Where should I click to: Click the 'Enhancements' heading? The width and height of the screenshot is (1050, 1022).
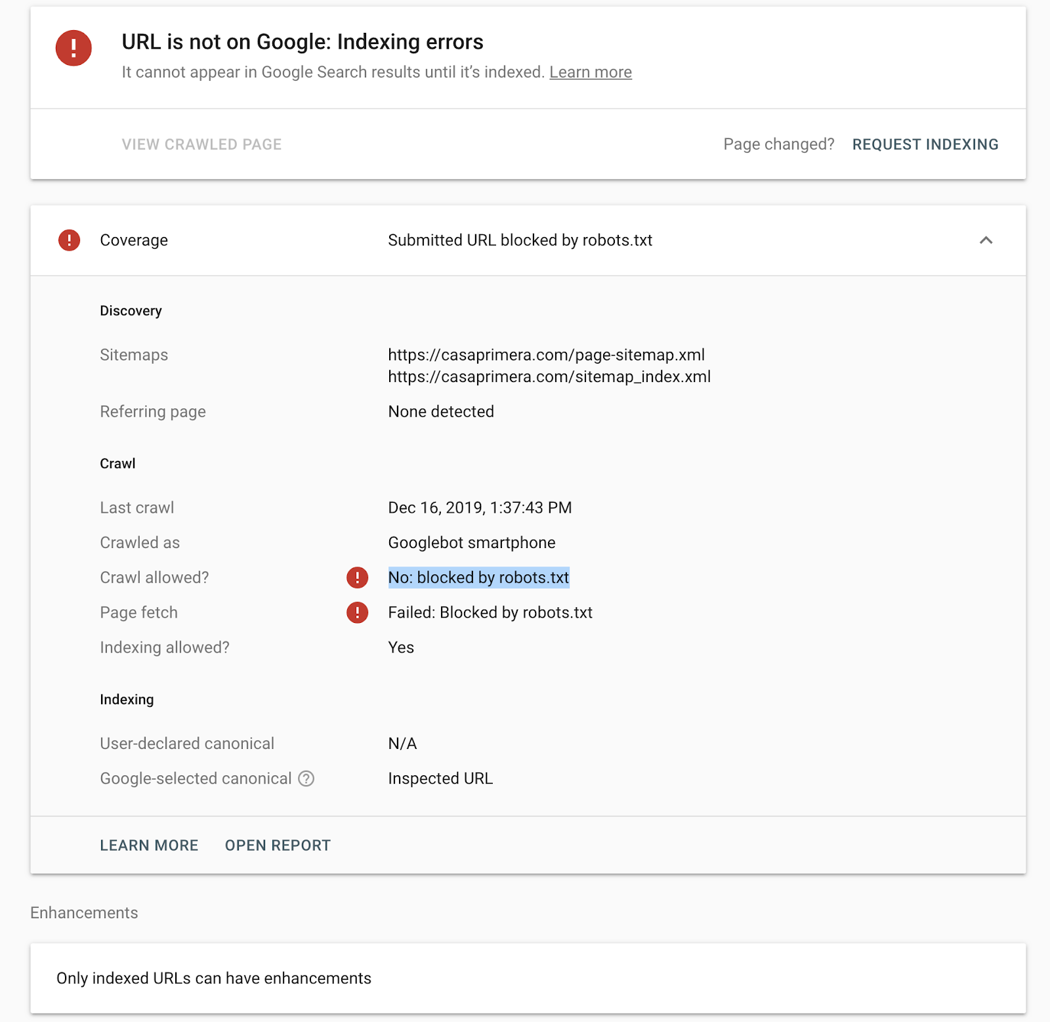pyautogui.click(x=84, y=913)
